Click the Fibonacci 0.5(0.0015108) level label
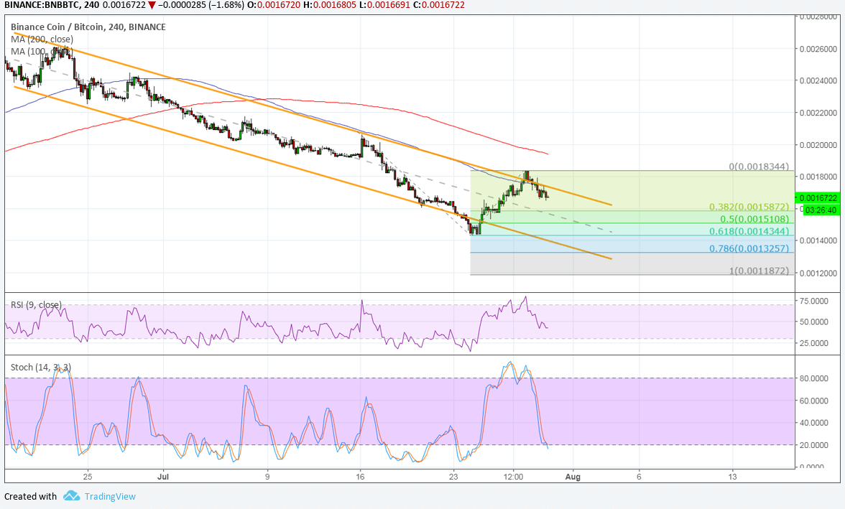Screen dimensions: 845x509 click(754, 219)
